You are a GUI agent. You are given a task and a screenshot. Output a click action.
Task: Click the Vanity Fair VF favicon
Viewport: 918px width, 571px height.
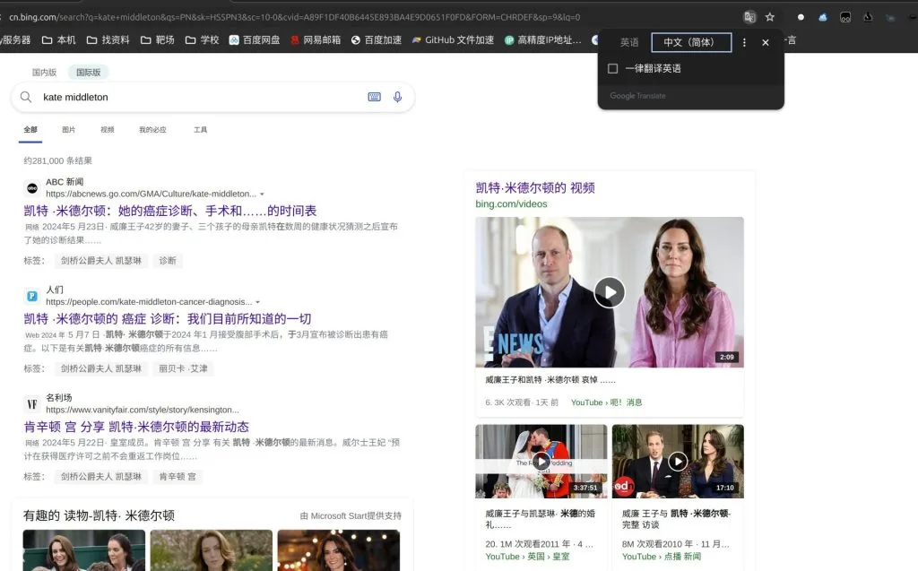pos(32,404)
